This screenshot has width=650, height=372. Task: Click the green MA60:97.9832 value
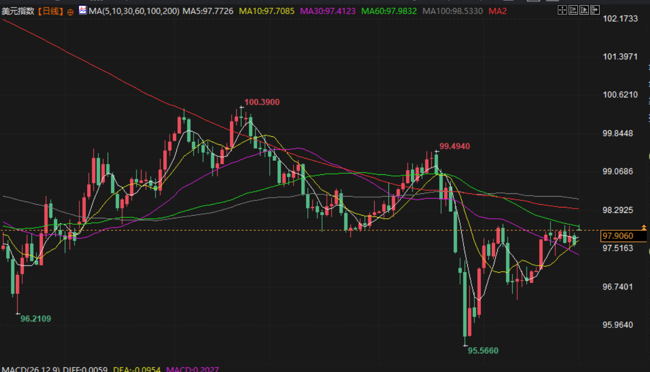point(389,11)
